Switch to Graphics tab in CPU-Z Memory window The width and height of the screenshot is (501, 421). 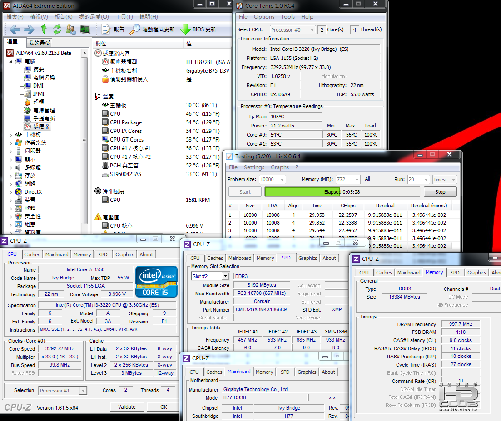(x=476, y=273)
